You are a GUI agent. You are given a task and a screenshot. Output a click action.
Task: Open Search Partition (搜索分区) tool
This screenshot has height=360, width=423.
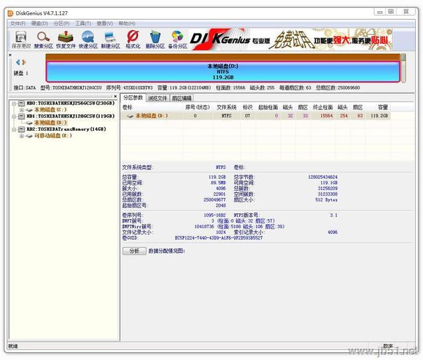pyautogui.click(x=44, y=40)
